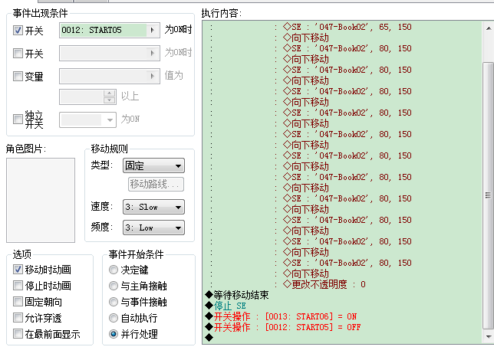Click the 角色图片 graphic preview box
The image size is (494, 347).
[41, 201]
